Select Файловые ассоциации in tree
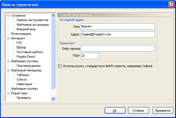Screen dimensions: 176x118 33,25
